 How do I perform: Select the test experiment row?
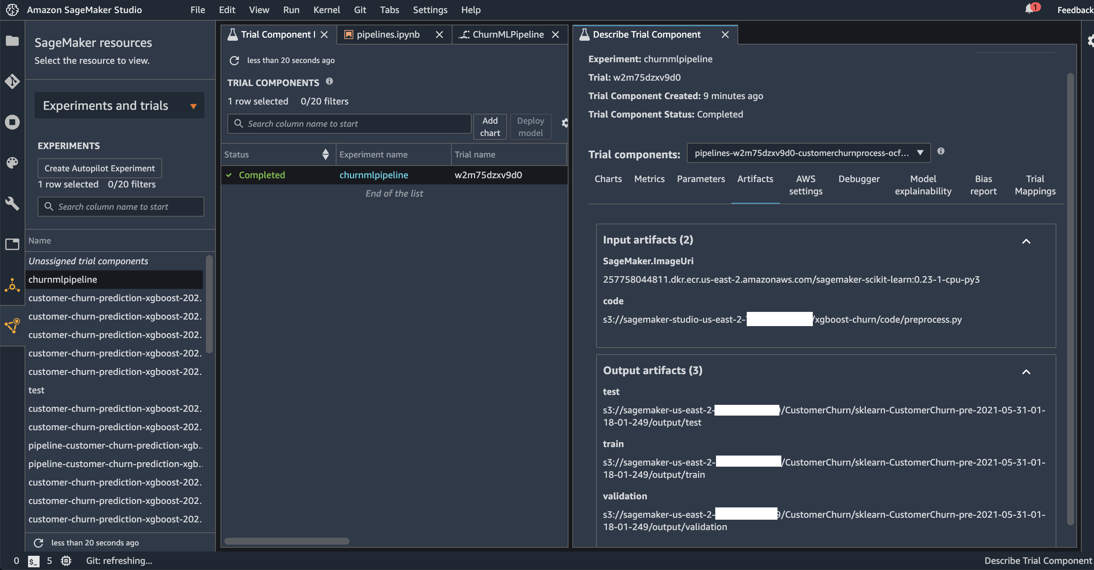pos(114,390)
